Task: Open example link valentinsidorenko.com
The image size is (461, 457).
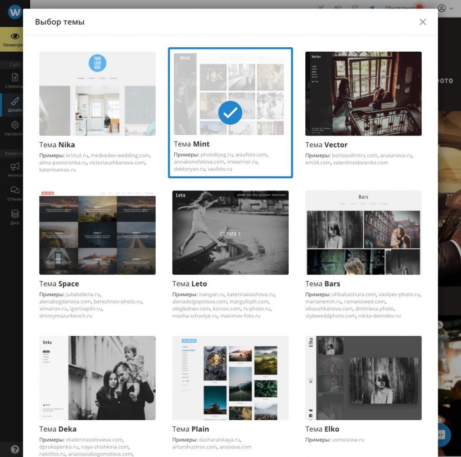Action: (x=361, y=163)
